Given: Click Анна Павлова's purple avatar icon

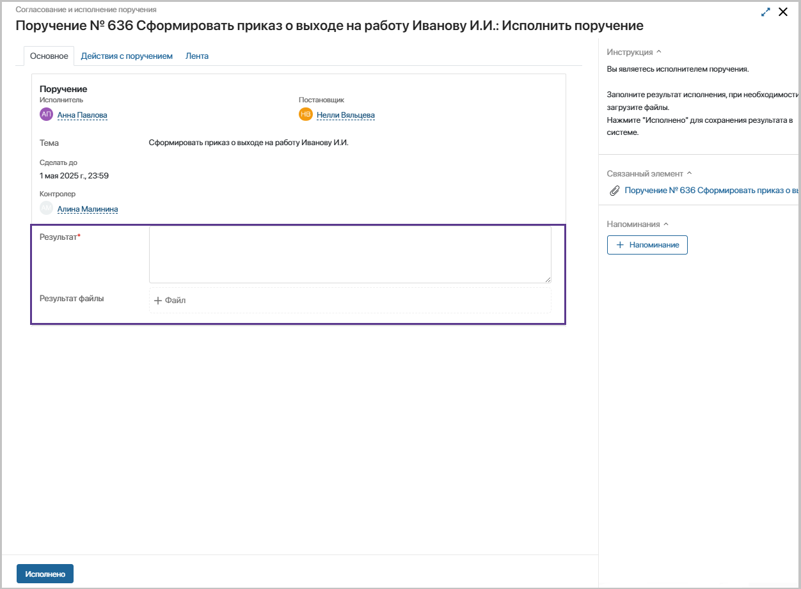Looking at the screenshot, I should pyautogui.click(x=46, y=114).
